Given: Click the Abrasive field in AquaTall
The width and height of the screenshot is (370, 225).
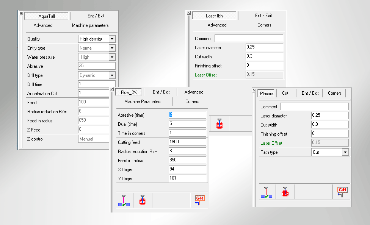Looking at the screenshot, I should point(97,66).
